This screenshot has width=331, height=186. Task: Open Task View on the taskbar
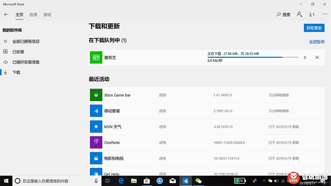[x=108, y=181]
